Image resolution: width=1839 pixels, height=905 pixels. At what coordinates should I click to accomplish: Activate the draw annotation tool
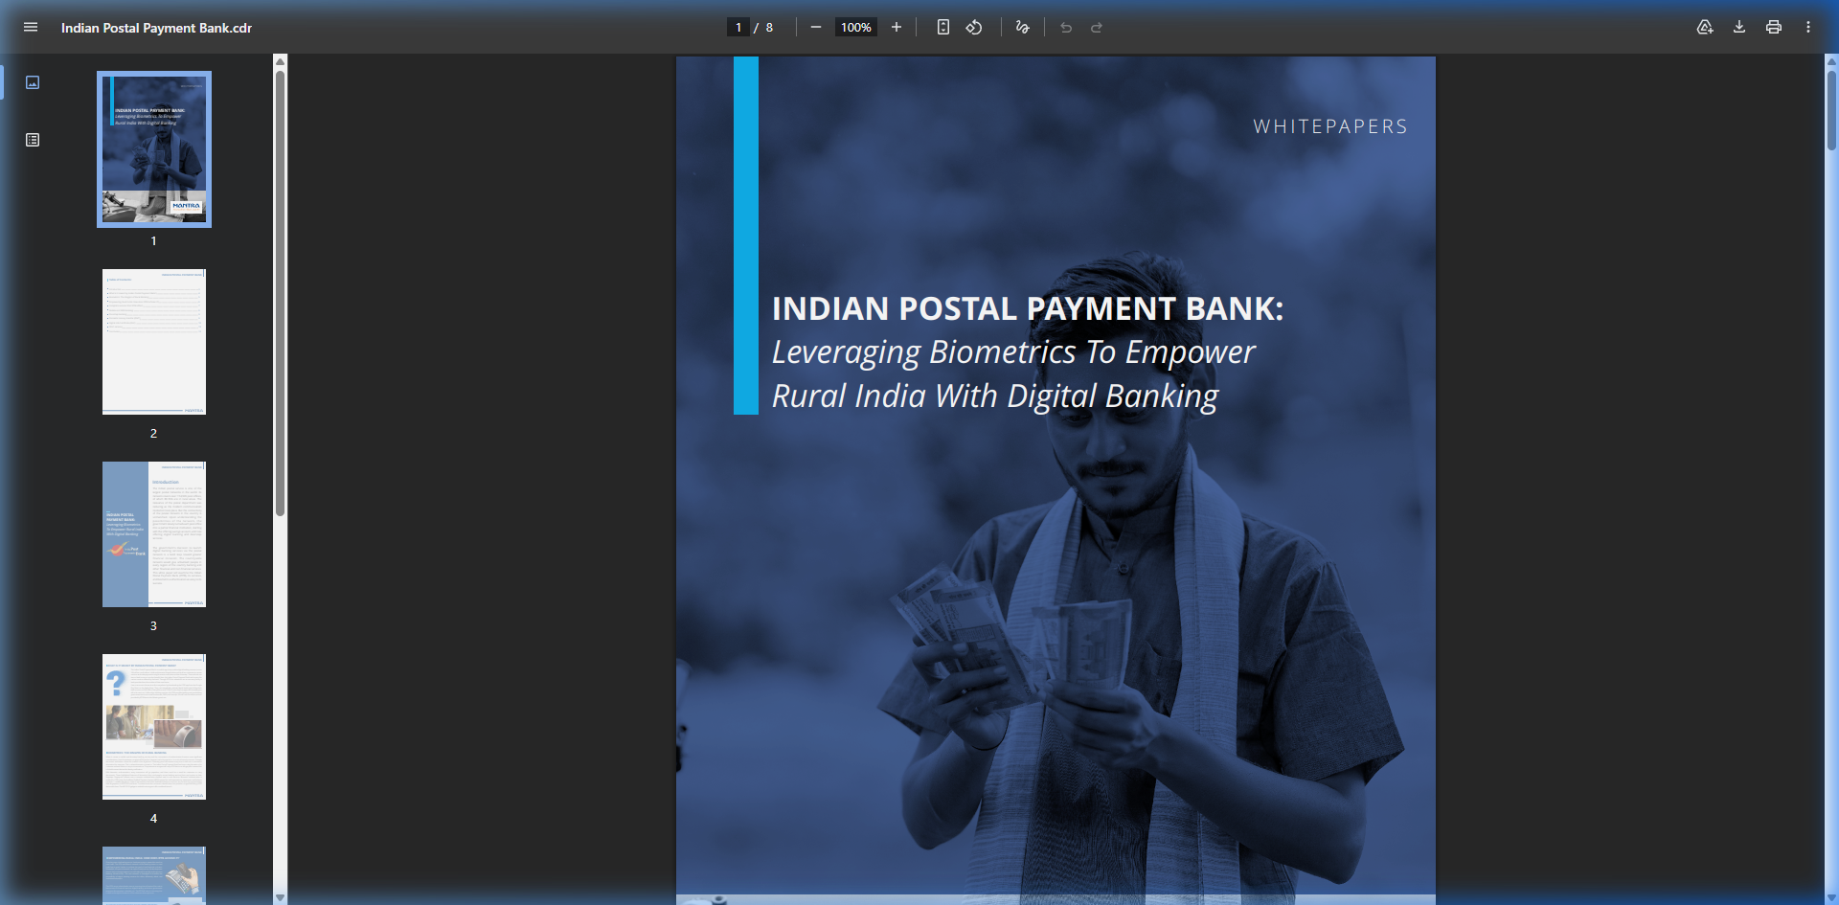1023,27
